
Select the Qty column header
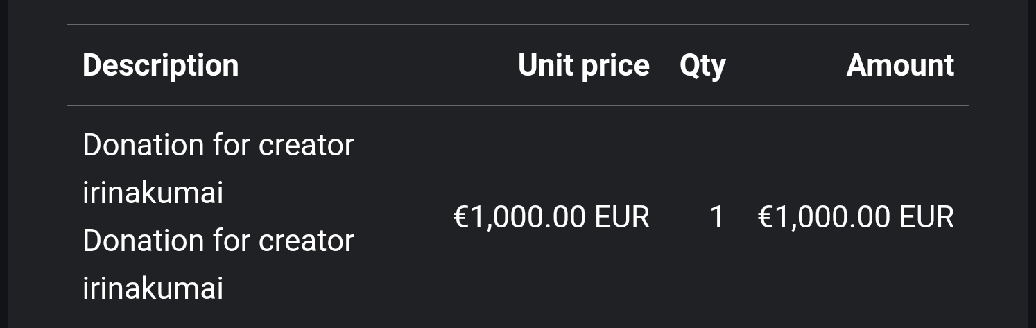coord(702,66)
